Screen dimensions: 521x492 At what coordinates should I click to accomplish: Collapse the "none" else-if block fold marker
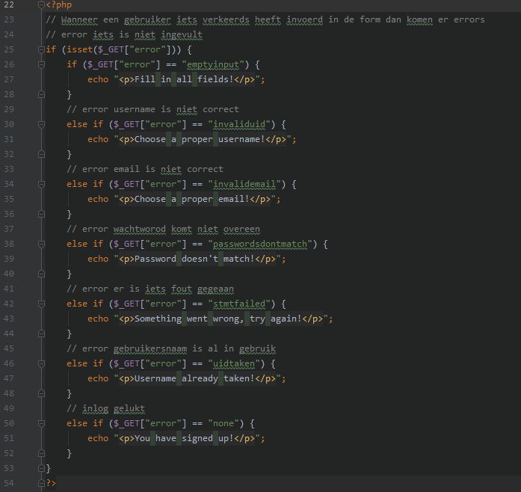click(41, 423)
